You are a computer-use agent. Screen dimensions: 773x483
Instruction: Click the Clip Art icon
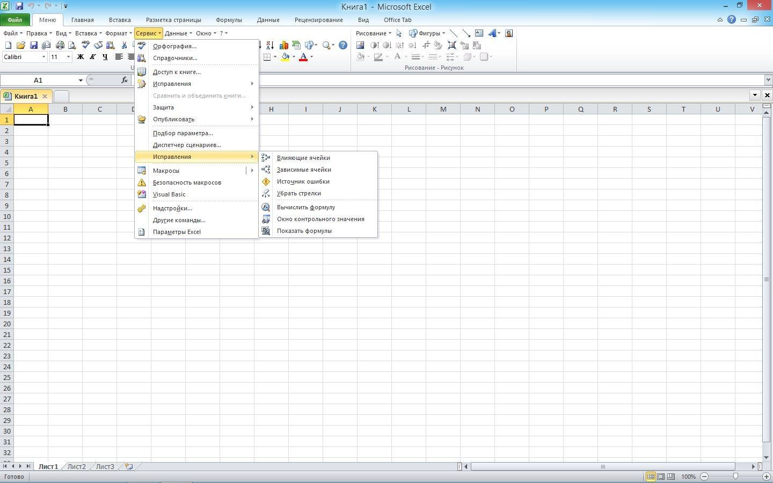tap(509, 33)
